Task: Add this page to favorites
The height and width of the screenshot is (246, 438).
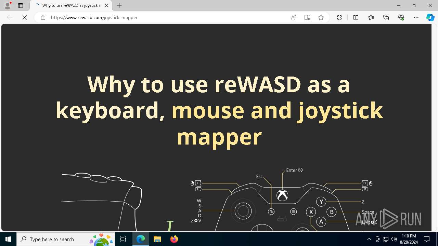Action: click(x=321, y=17)
